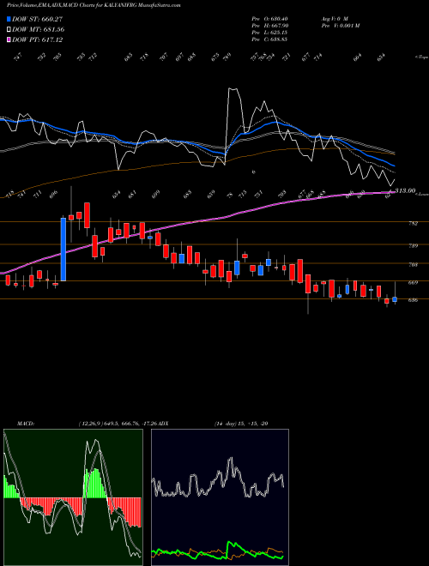Click the 'Pre V: 0.001 M' volume text
The width and height of the screenshot is (429, 566).
point(340,26)
